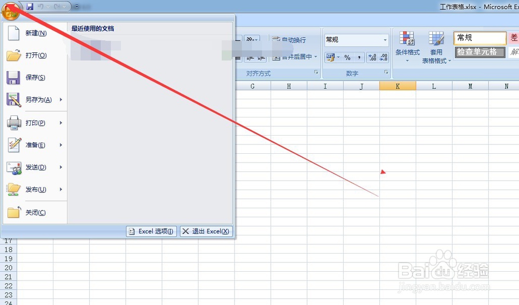
Task: Click the Redo arrow in Quick Access Toolbar
Action: pos(57,6)
